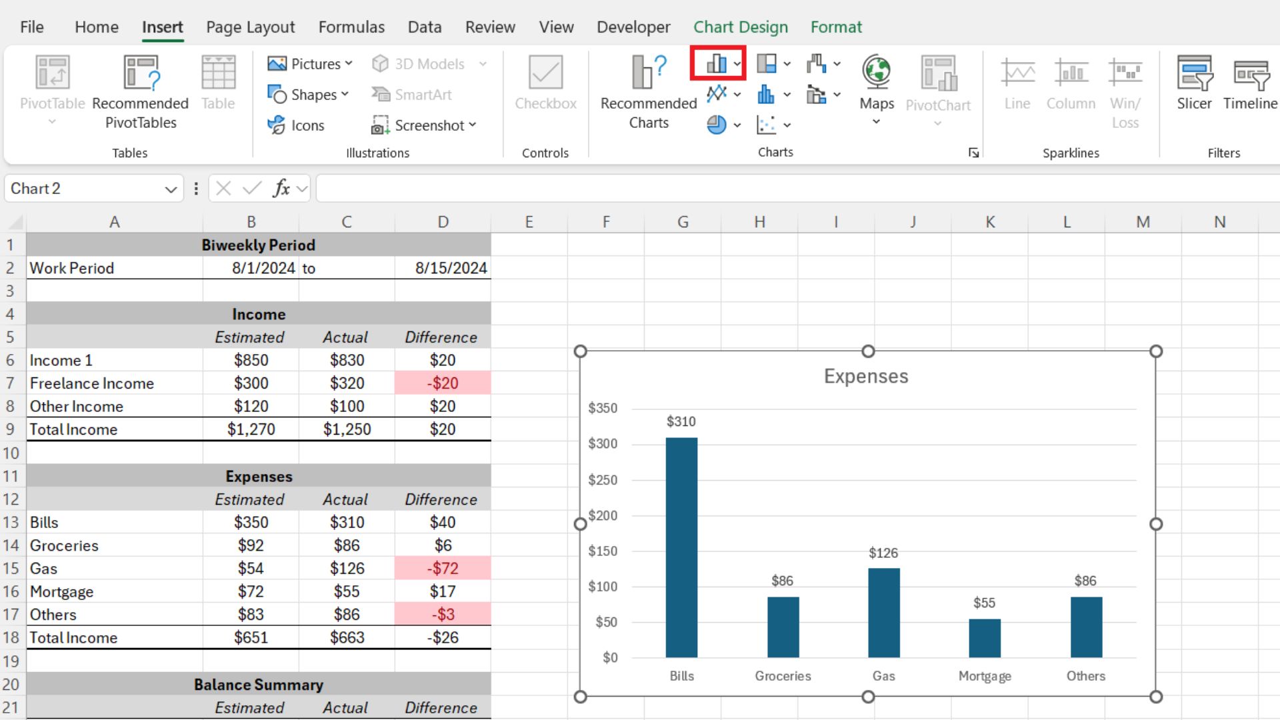Click the -$72 difference cell for Gas
This screenshot has width=1280, height=720.
443,569
